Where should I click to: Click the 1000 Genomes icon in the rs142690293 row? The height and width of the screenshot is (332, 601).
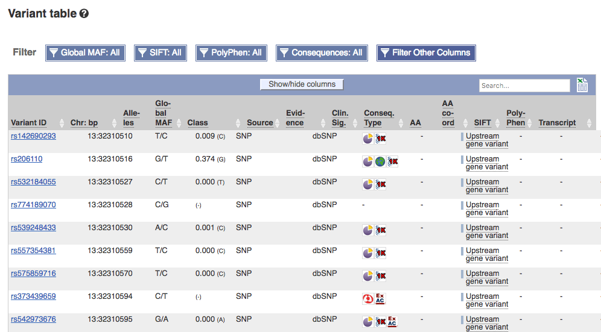[x=381, y=139]
